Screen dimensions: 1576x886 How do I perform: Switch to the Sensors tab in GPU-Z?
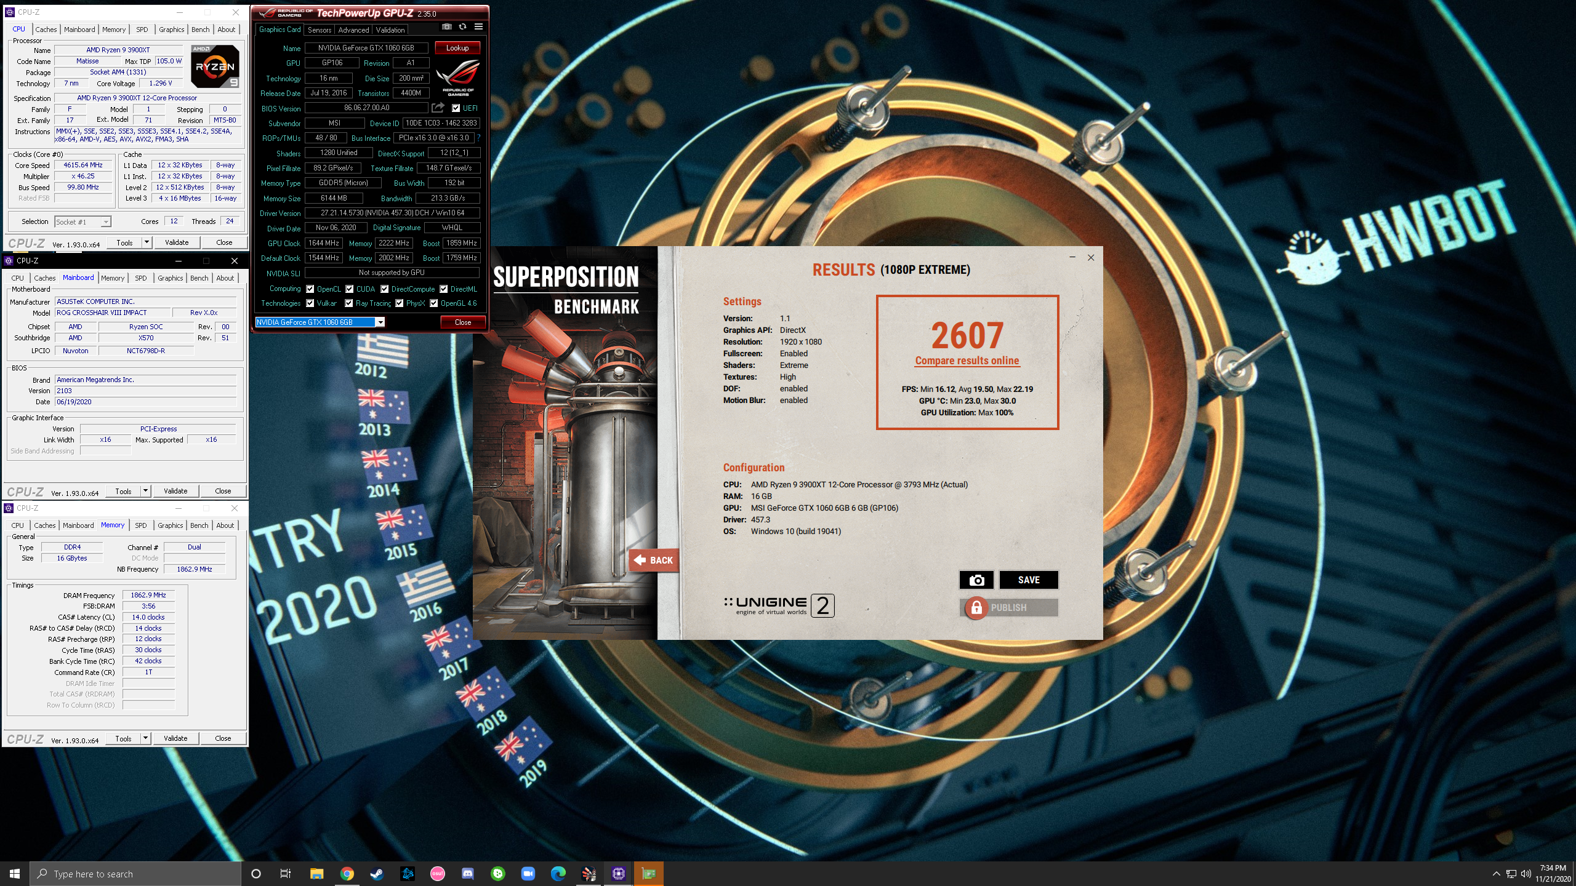click(320, 30)
